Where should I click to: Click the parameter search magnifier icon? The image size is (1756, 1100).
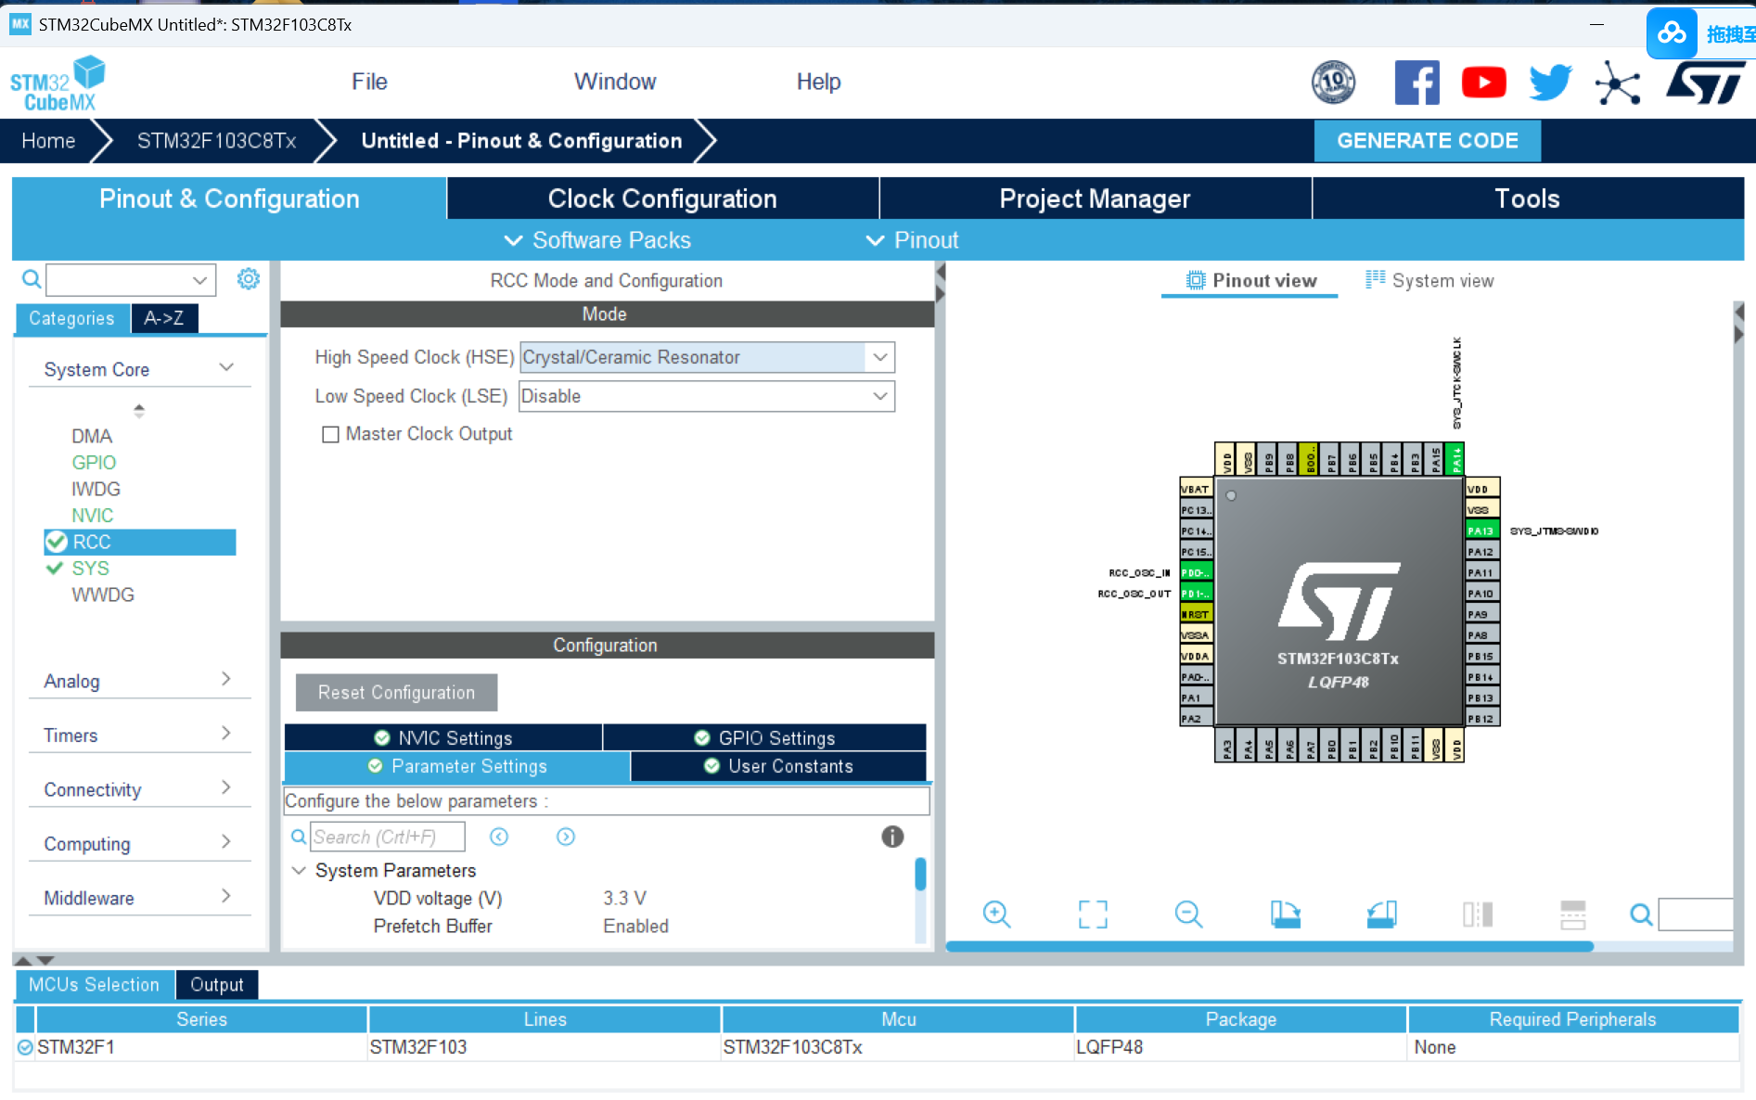point(299,837)
